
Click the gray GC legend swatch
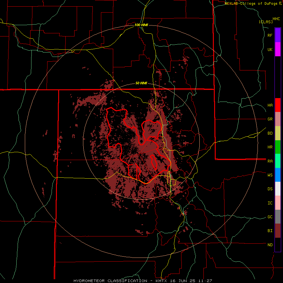pos(278,217)
